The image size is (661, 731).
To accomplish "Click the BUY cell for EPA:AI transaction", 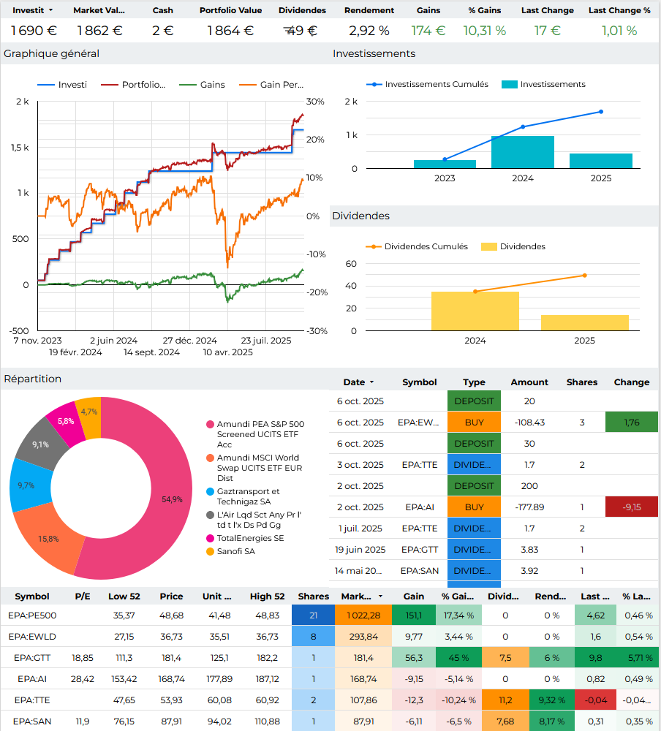I will coord(474,507).
